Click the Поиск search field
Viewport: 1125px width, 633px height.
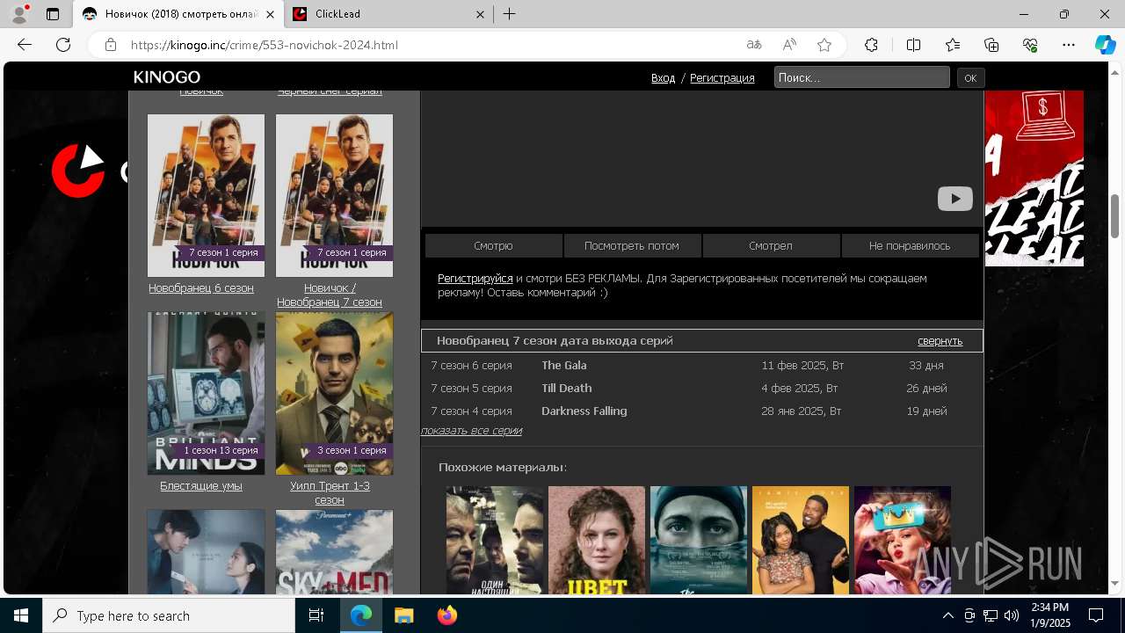point(861,77)
